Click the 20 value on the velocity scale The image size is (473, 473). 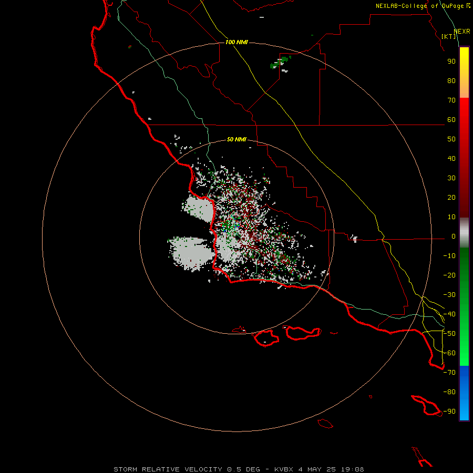click(x=451, y=198)
